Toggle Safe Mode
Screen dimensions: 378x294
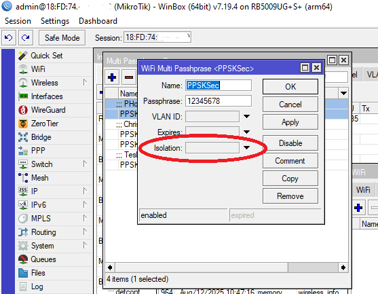62,38
